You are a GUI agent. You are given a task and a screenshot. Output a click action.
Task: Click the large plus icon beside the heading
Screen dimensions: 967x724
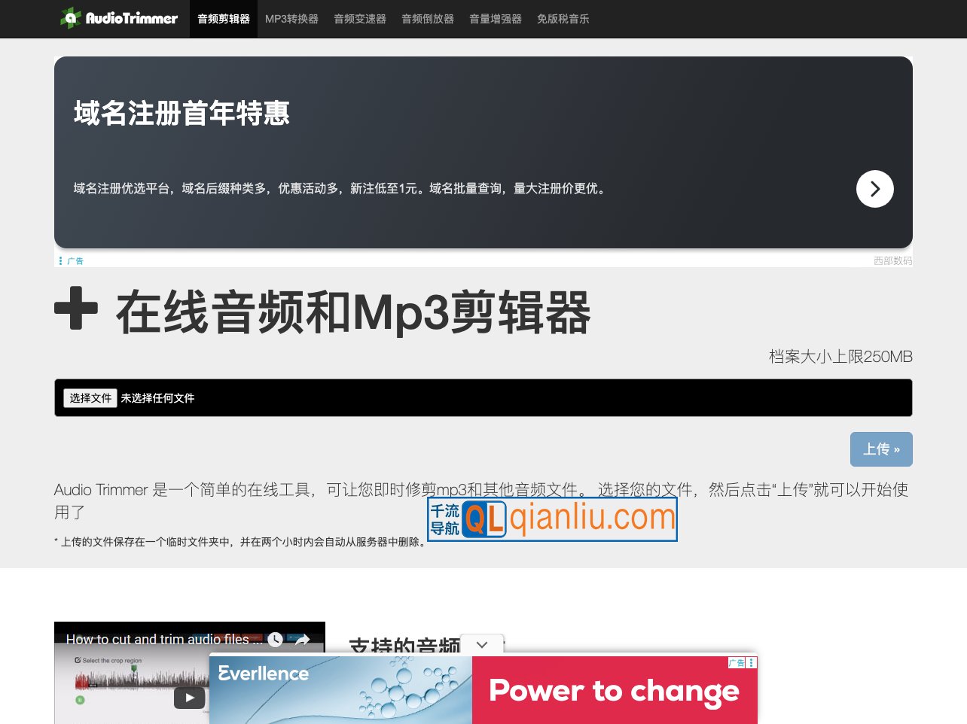click(x=76, y=309)
